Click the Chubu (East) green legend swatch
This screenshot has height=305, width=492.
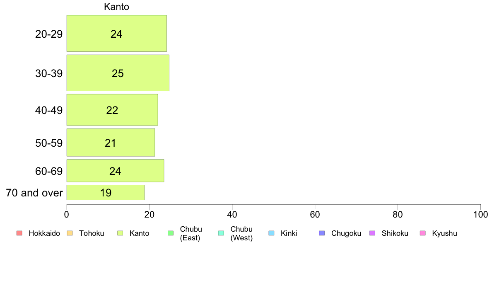(x=171, y=233)
